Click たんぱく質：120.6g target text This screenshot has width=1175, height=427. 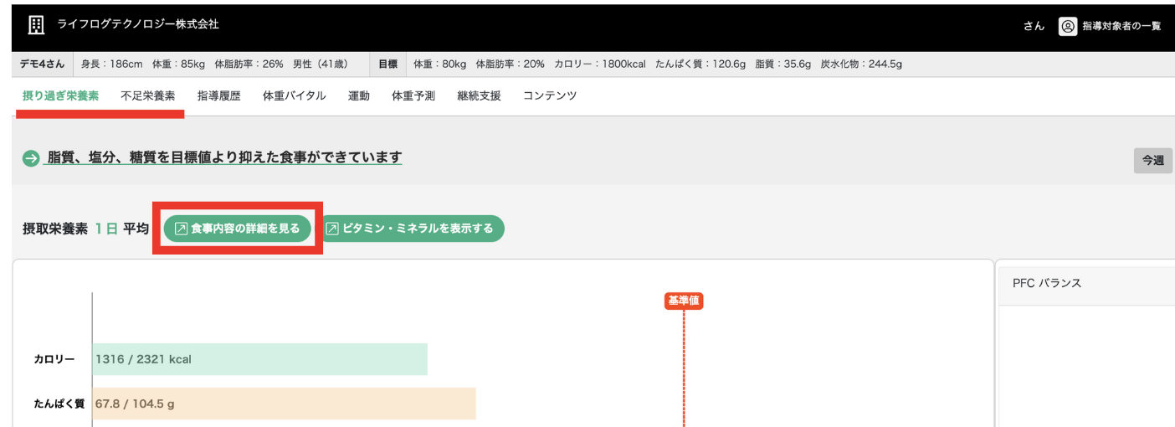(x=700, y=64)
